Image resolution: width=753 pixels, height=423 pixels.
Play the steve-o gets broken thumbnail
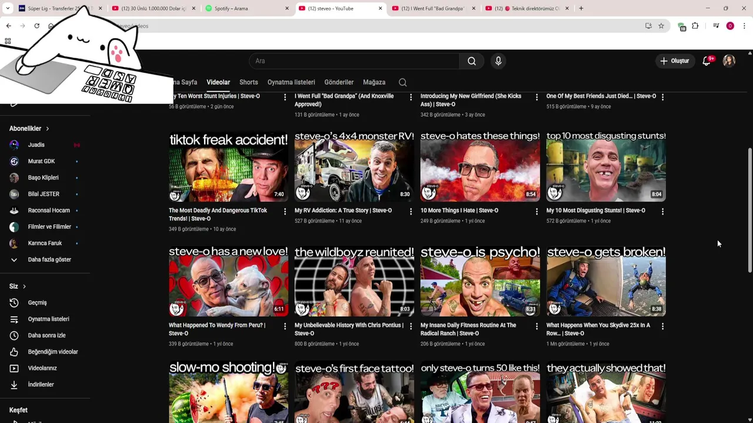pyautogui.click(x=606, y=283)
